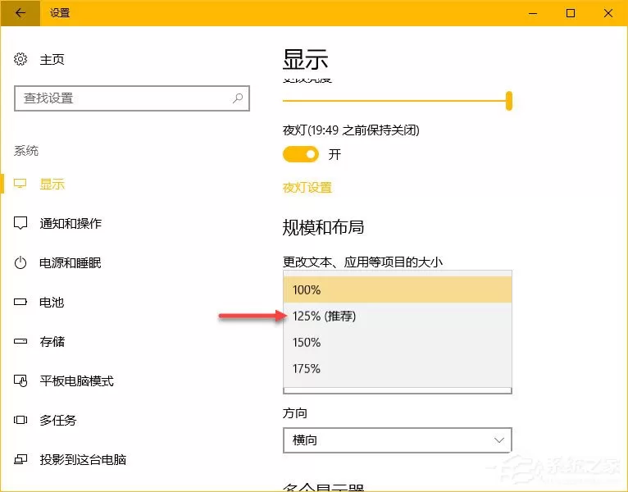Screen dimensions: 628x492
Task: Open 多任务 settings page
Action: [x=57, y=420]
